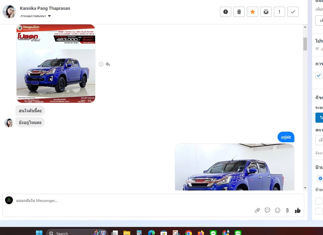Open the กำหนดการสนทนา dropdown

(36, 16)
